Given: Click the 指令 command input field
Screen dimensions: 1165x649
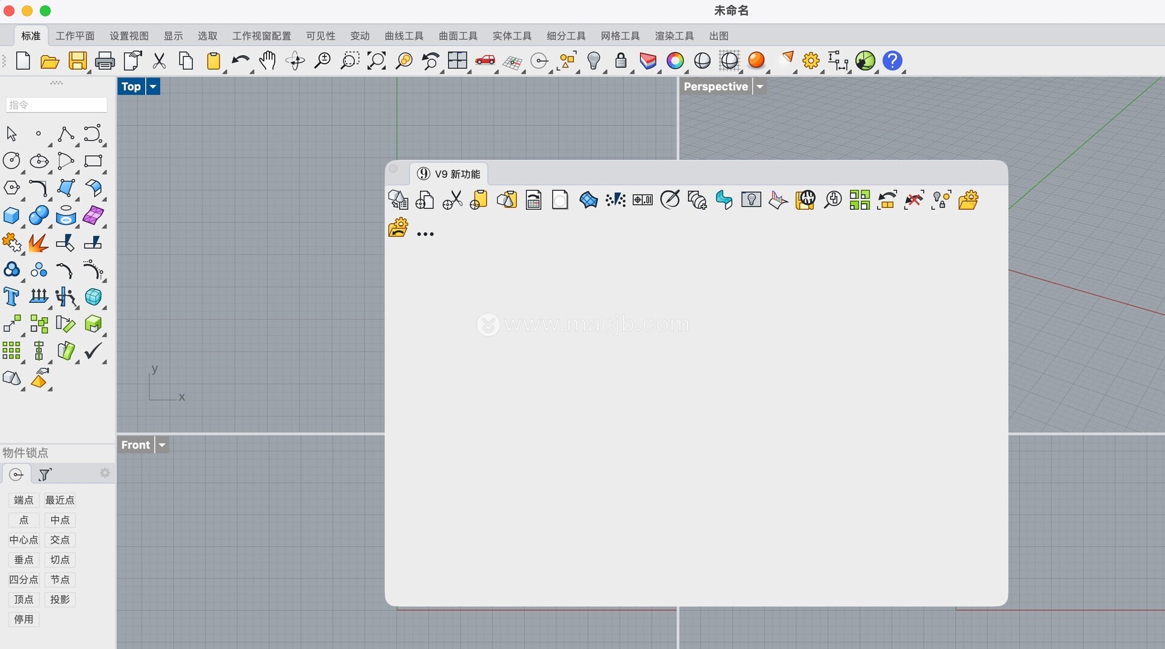Looking at the screenshot, I should (56, 105).
